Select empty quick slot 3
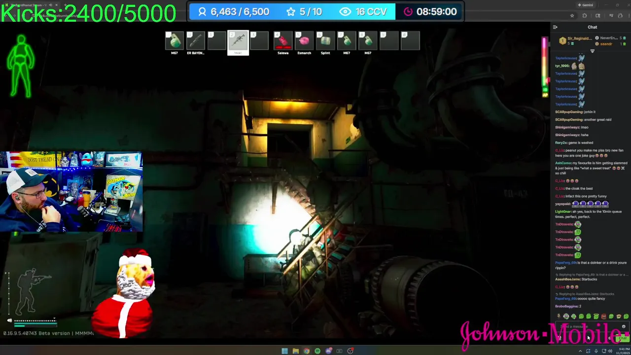Image resolution: width=631 pixels, height=355 pixels. pos(259,41)
